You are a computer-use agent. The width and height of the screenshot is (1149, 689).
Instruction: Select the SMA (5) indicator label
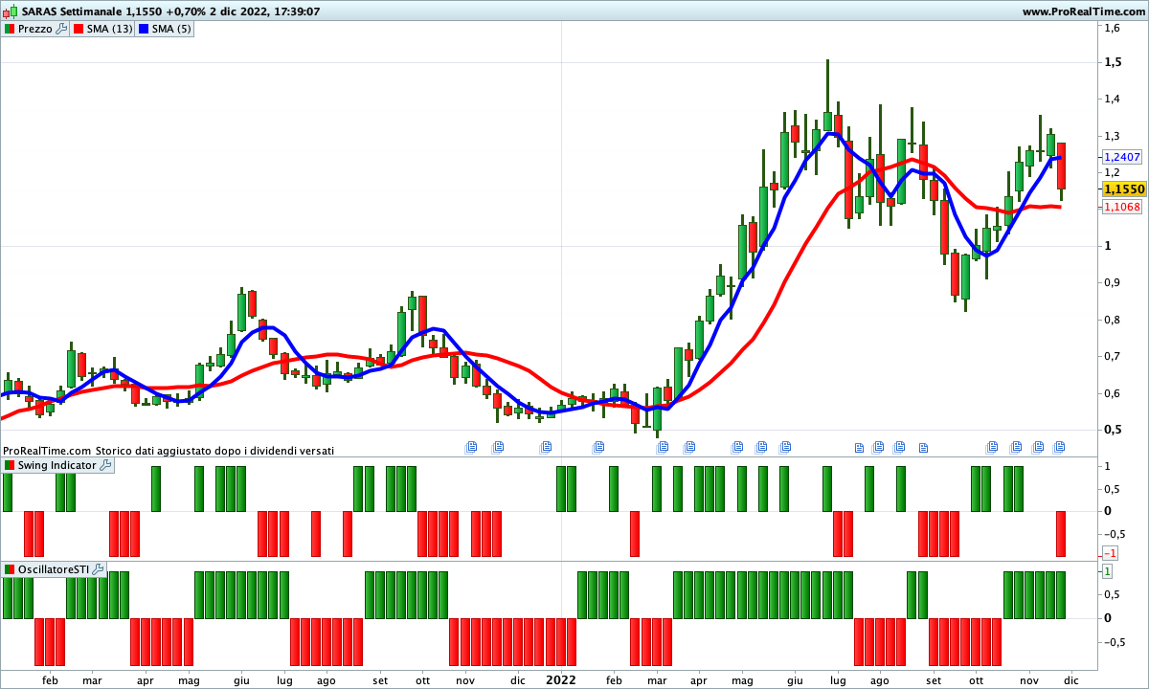pos(171,29)
